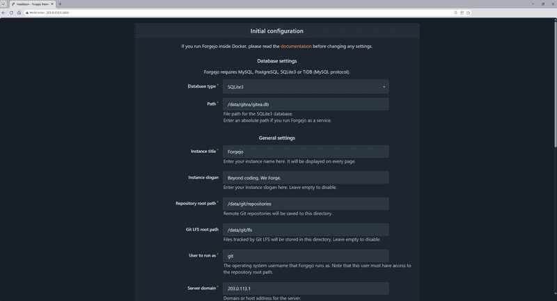Open the zoom magnifier icon in address bar
Screen dimensions: 557x301
(456, 13)
